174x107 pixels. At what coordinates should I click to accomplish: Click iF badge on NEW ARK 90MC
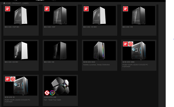[125, 44]
